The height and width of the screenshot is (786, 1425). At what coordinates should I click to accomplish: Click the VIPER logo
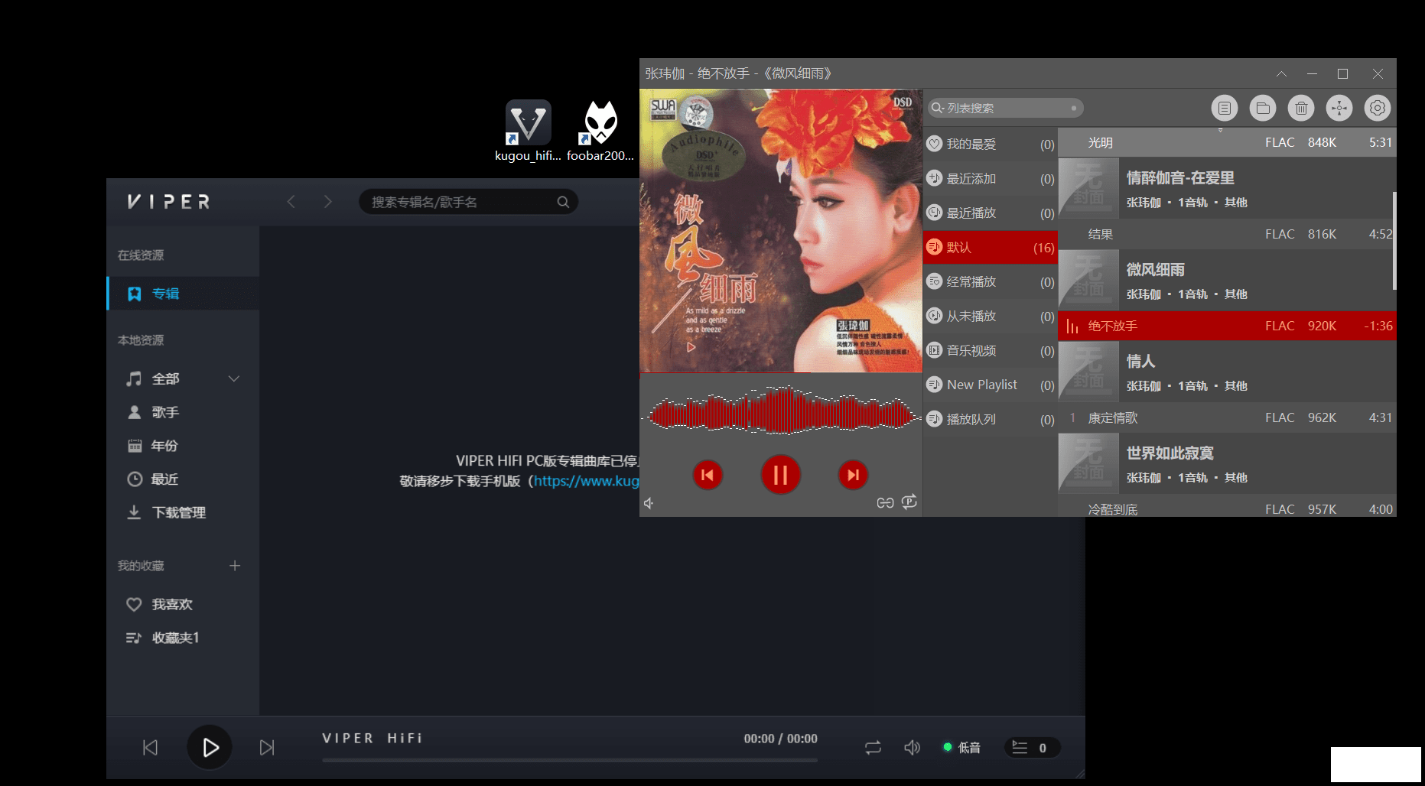point(169,202)
